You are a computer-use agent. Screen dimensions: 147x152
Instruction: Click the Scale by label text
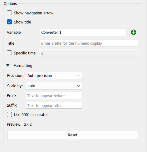(x=15, y=86)
